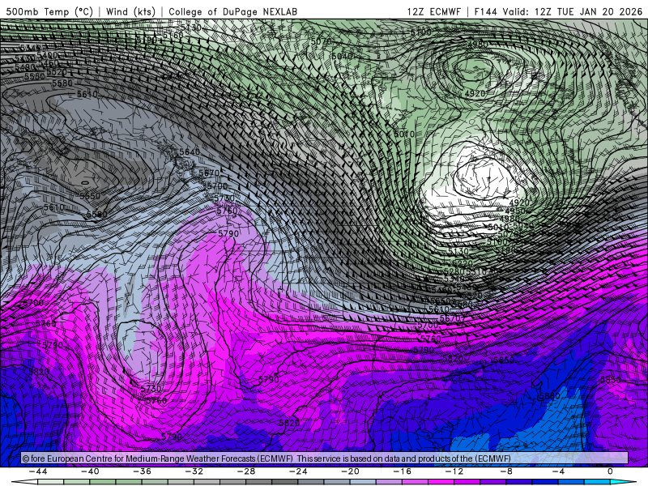Viewport: 648px width, 486px height.
Task: Click the -8 label on the temperature scale
Action: point(506,471)
